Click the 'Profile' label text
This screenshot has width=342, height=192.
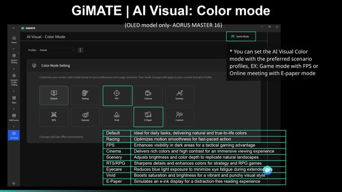(32, 50)
